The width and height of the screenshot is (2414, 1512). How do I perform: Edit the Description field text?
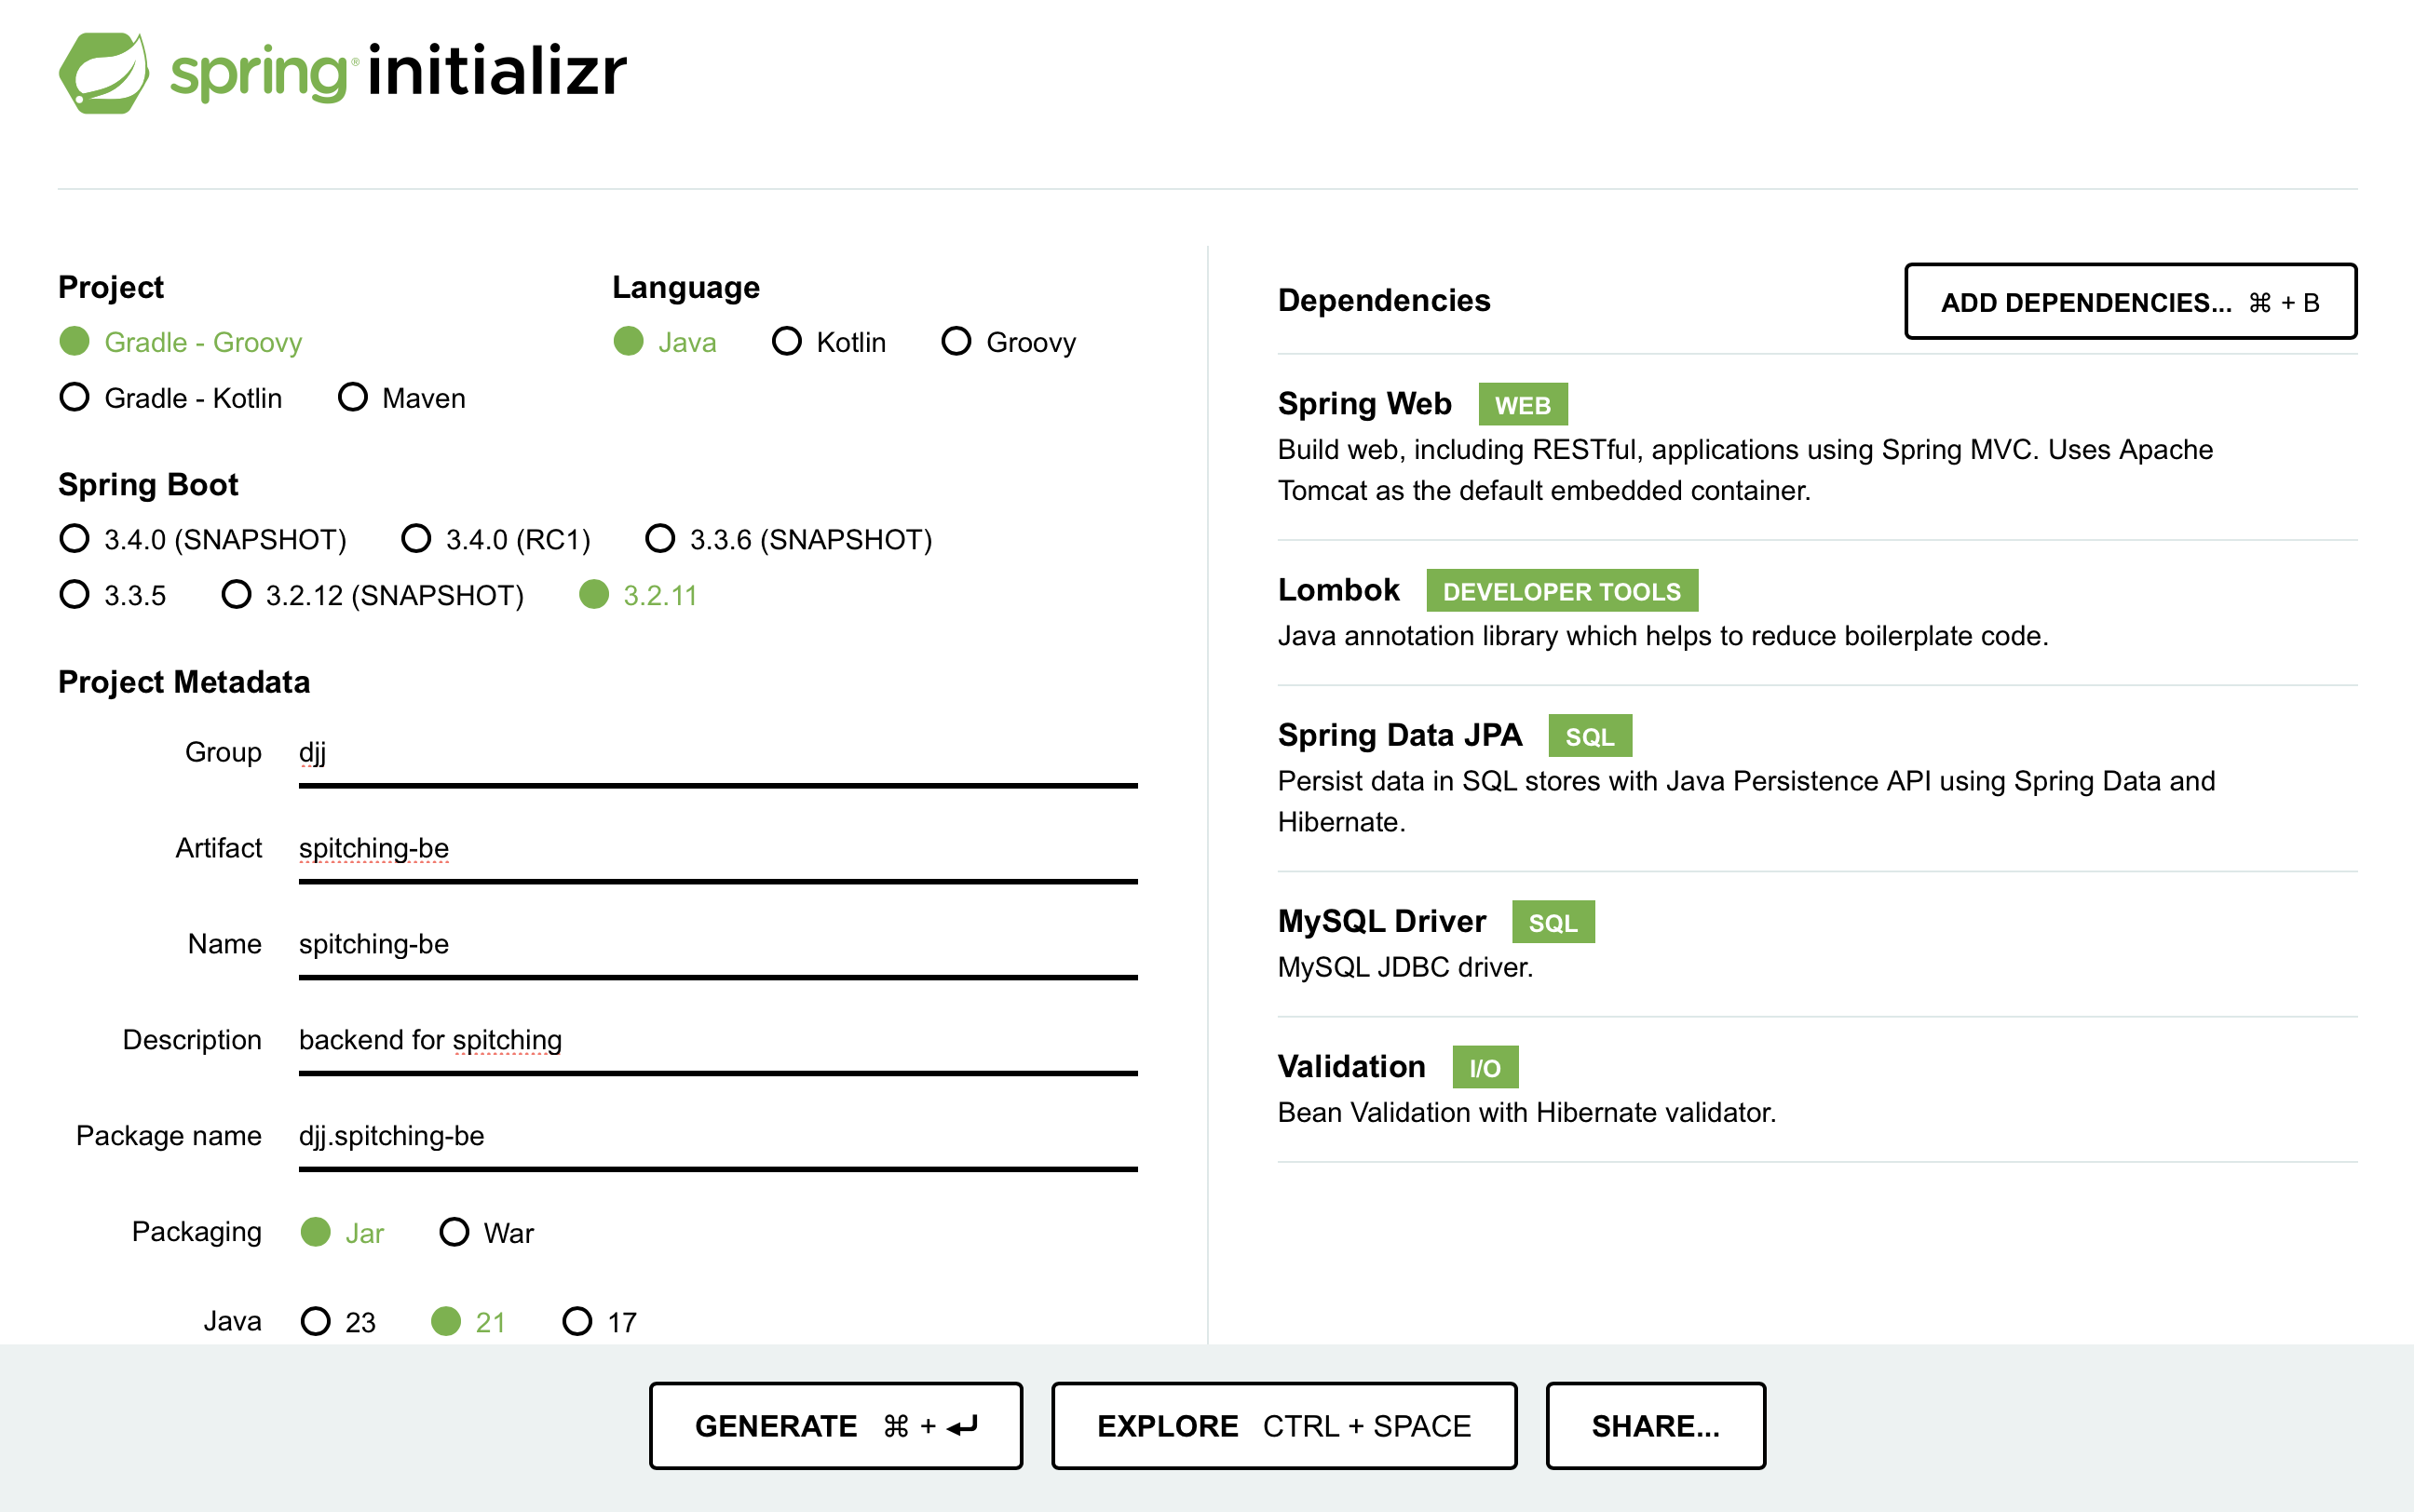717,1041
